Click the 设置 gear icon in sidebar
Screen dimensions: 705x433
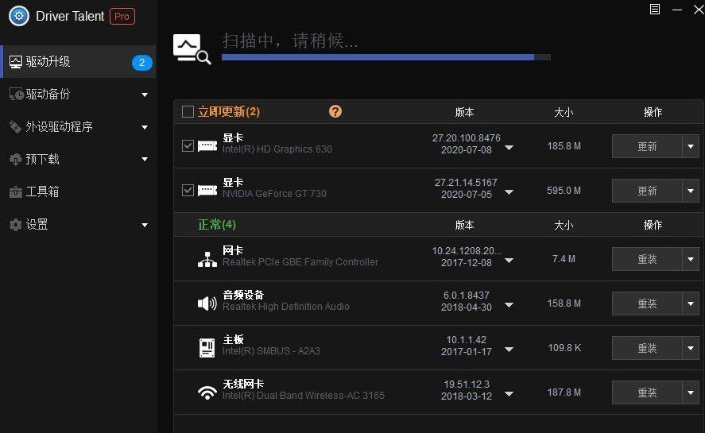pyautogui.click(x=16, y=224)
